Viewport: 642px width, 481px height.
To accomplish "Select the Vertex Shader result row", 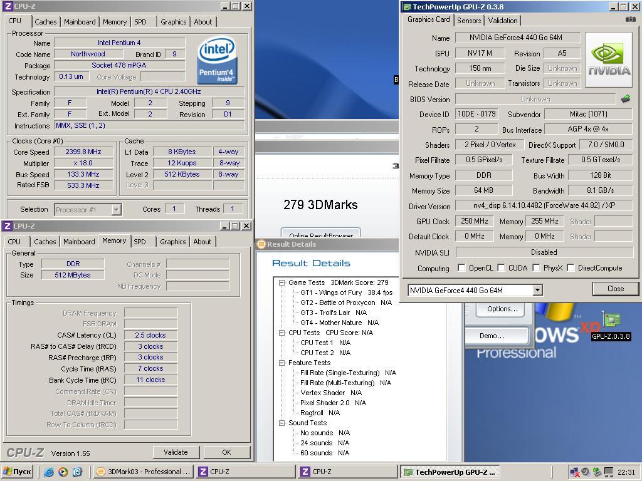I will click(x=331, y=393).
